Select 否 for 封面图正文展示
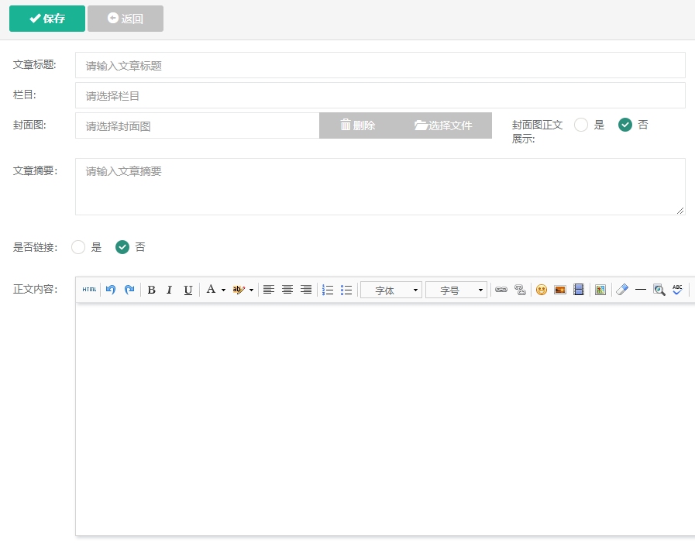Image resolution: width=695 pixels, height=543 pixels. (x=625, y=125)
